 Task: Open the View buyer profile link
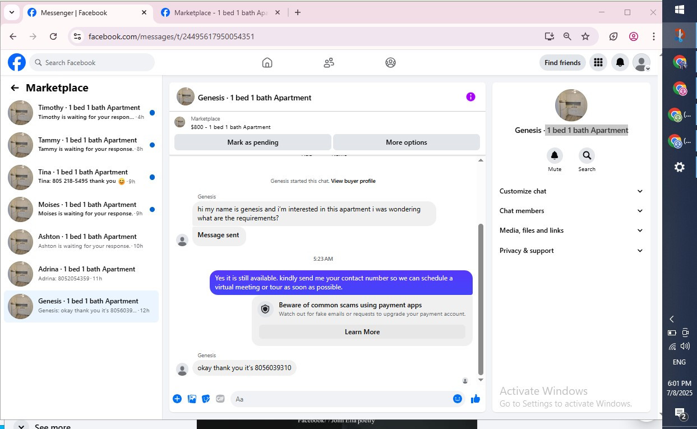(x=353, y=181)
